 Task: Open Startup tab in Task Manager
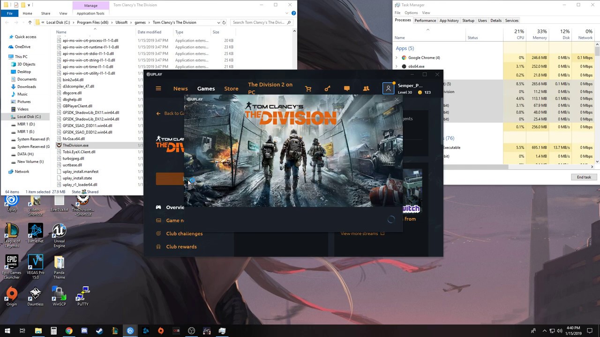[468, 21]
